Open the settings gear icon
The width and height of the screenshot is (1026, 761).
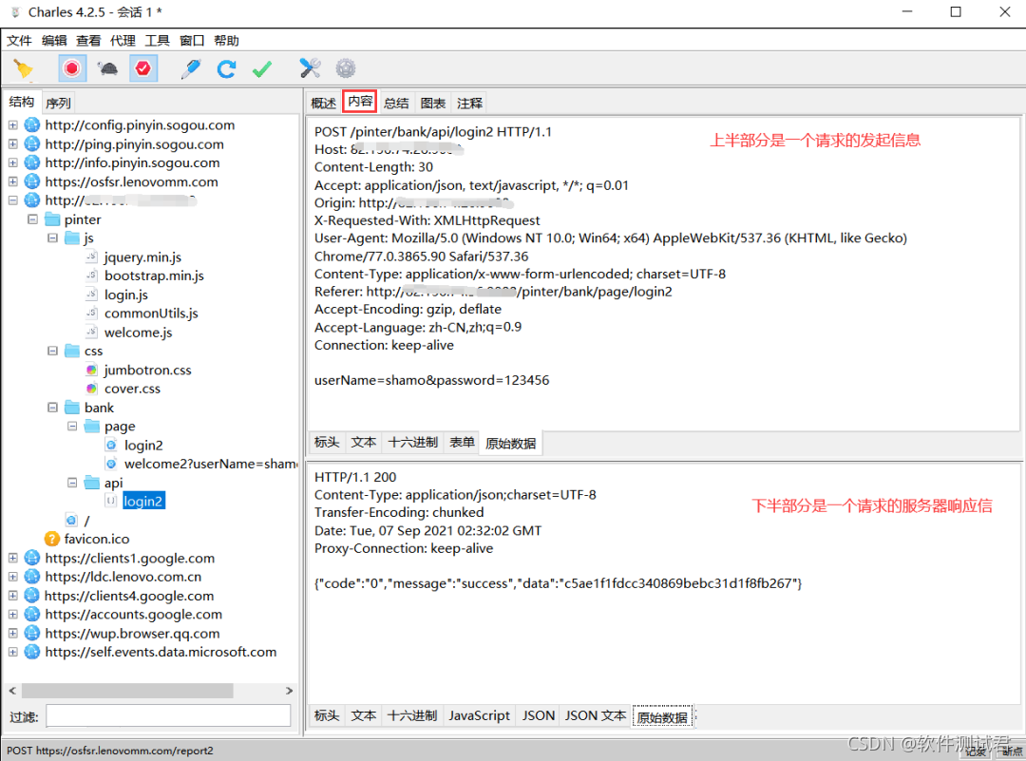pos(346,68)
